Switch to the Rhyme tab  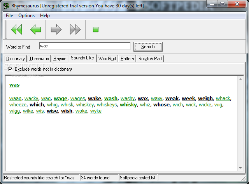[60, 59]
